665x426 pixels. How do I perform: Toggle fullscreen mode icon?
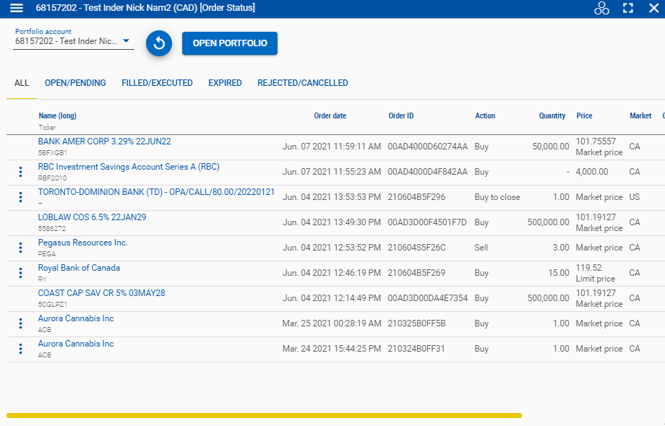[x=628, y=8]
